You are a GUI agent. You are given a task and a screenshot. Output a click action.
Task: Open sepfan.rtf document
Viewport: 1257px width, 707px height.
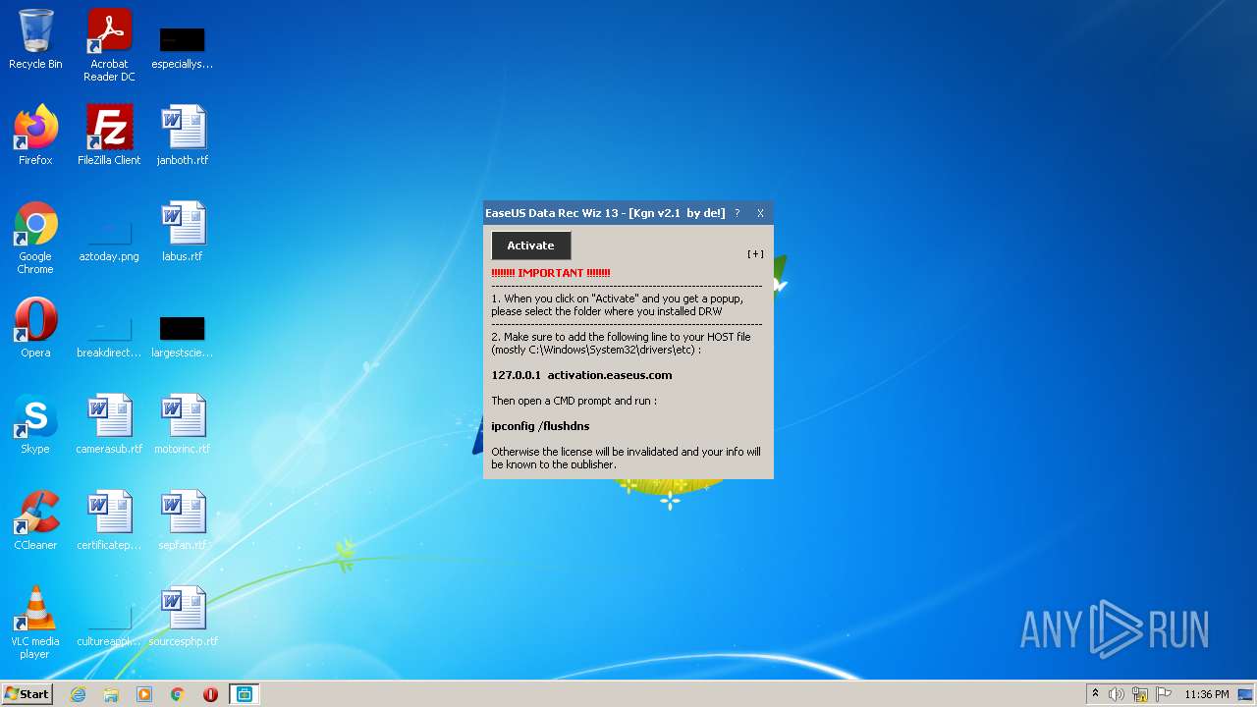pos(183,520)
